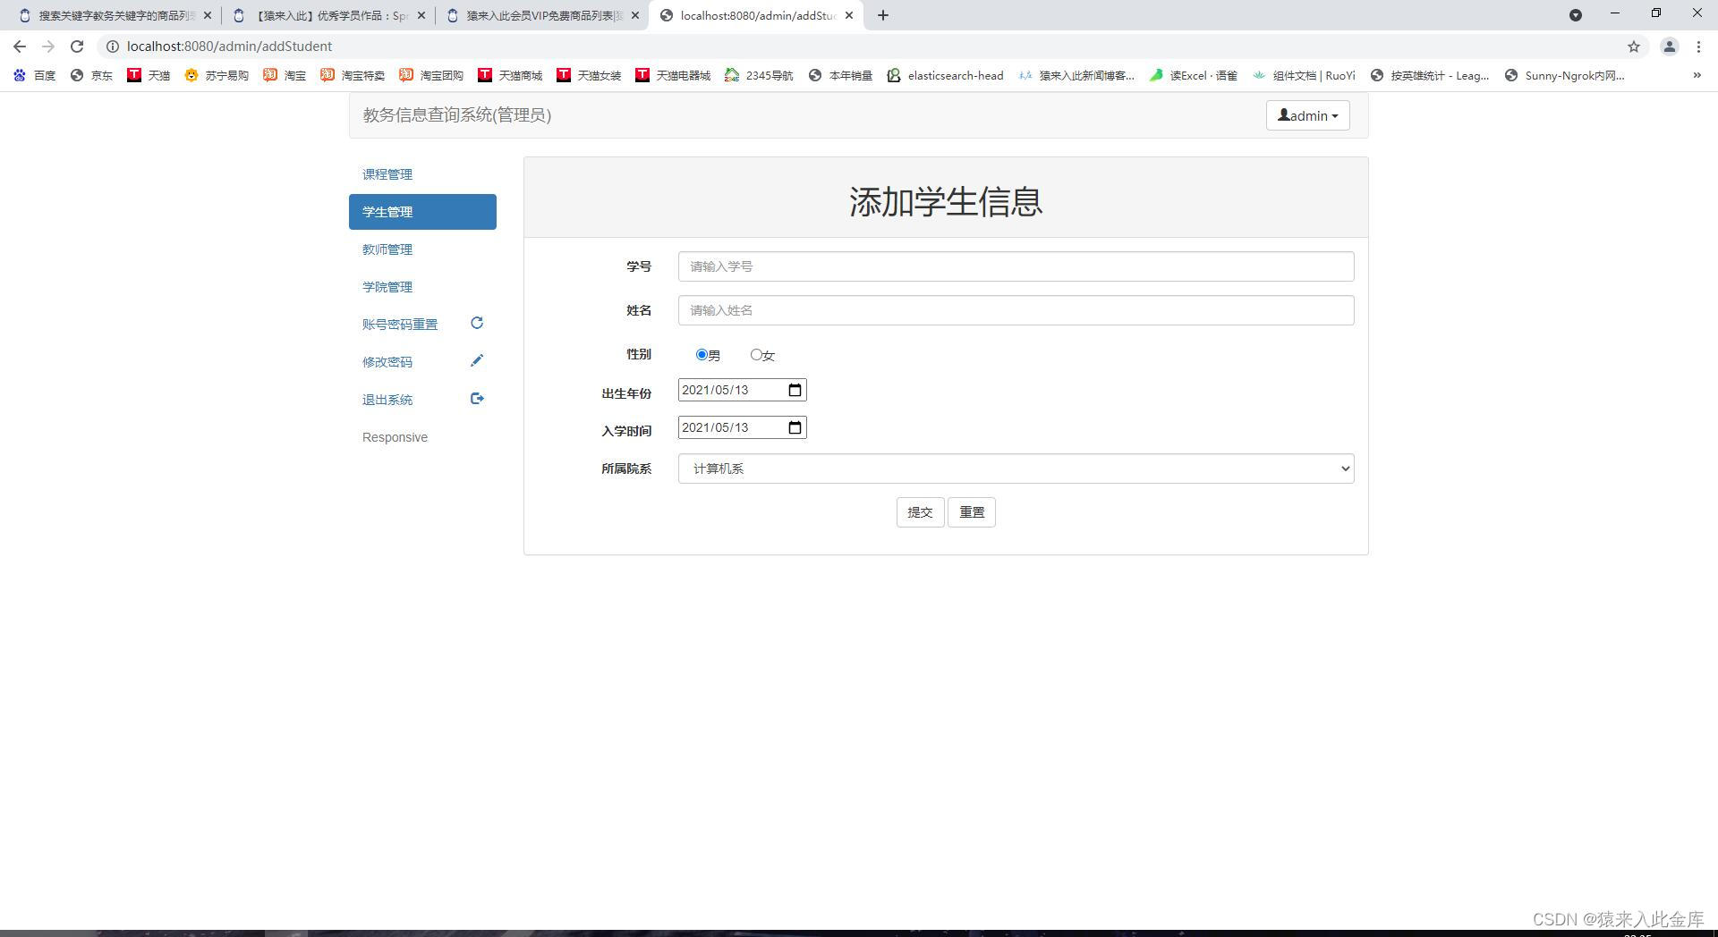Screen dimensions: 1718x937
Task: Close the localhost:8080 addStudent tab
Action: [849, 15]
